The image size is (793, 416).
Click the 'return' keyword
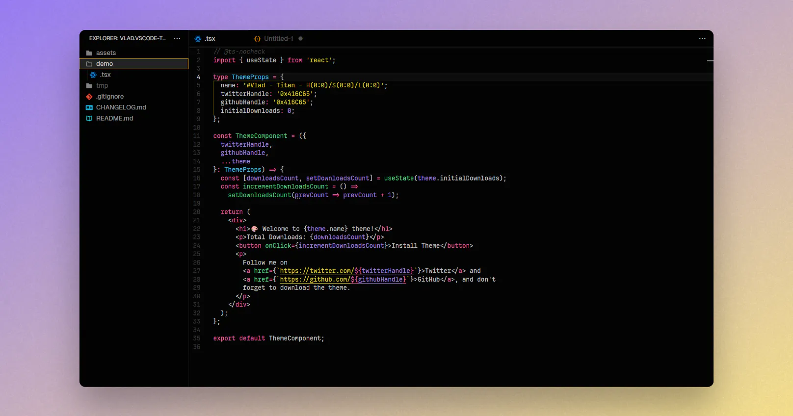232,212
